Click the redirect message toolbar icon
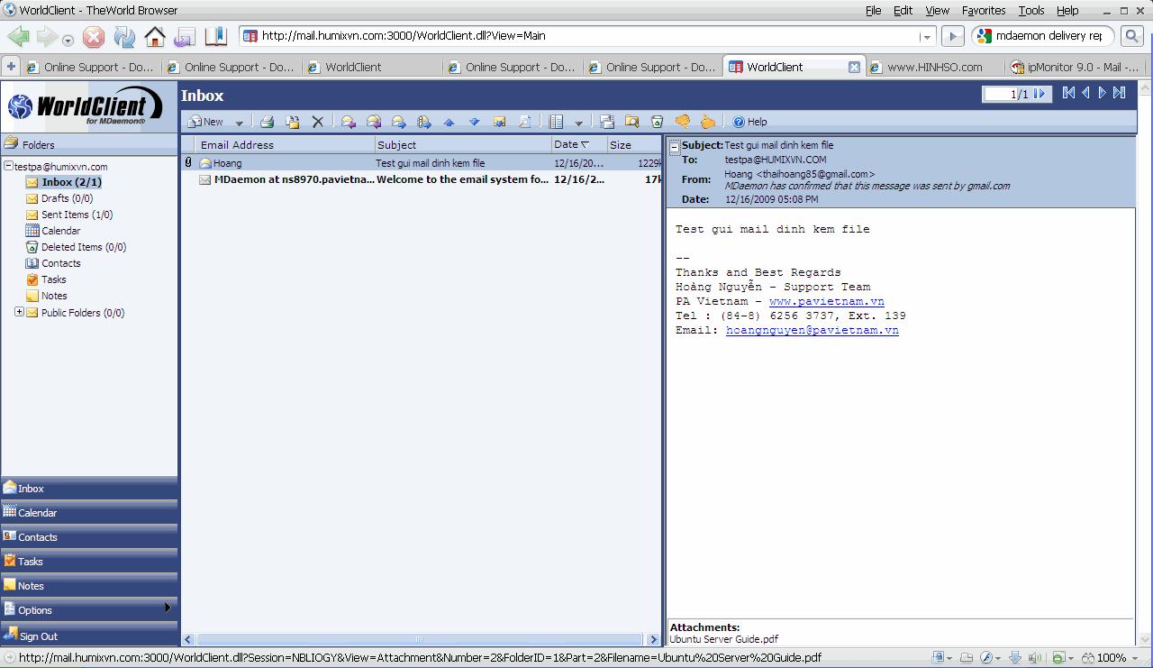Viewport: 1153px width, 668px height. pos(423,122)
